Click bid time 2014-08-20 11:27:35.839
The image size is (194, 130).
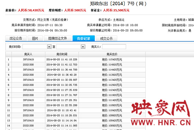pyautogui.click(x=62, y=90)
